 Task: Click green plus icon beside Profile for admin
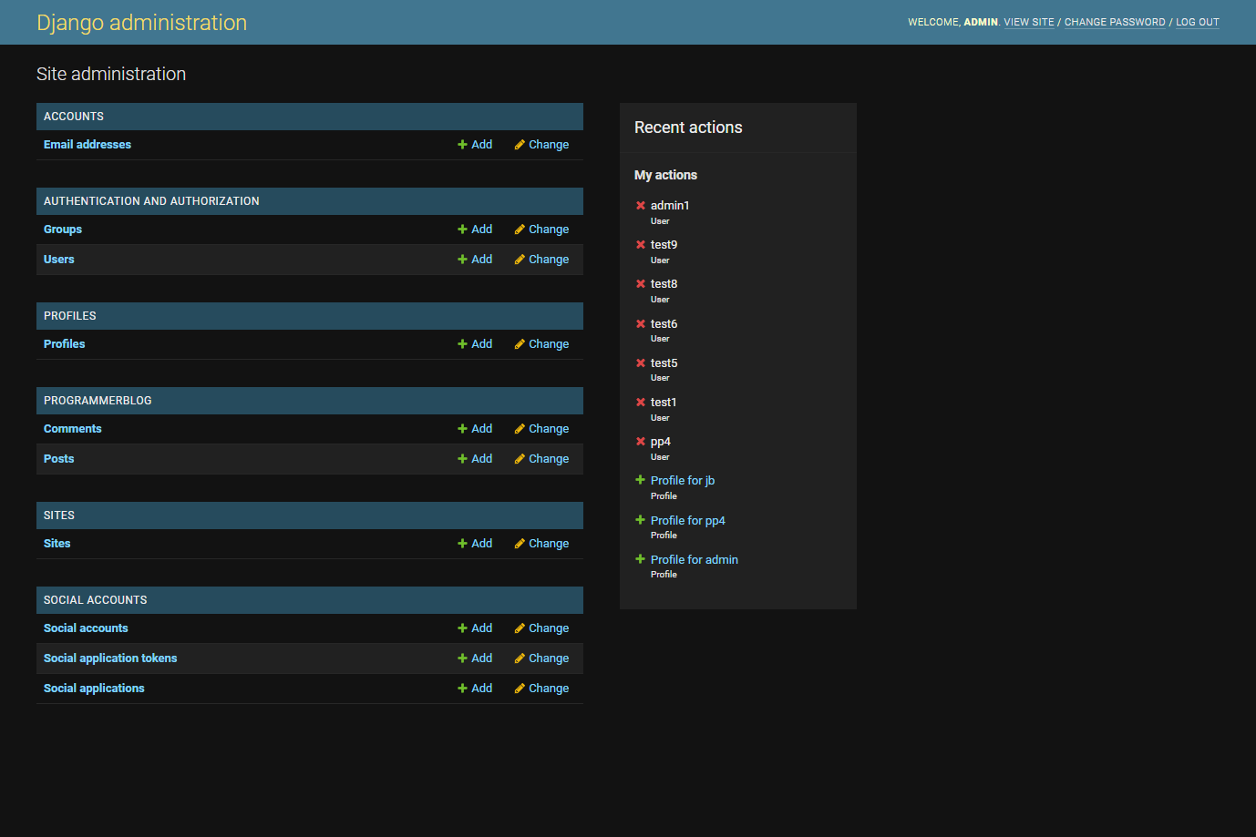click(640, 559)
